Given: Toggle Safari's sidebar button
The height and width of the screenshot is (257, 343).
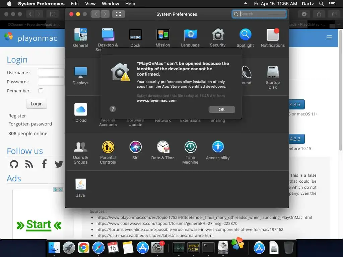Looking at the screenshot, I should [53, 14].
